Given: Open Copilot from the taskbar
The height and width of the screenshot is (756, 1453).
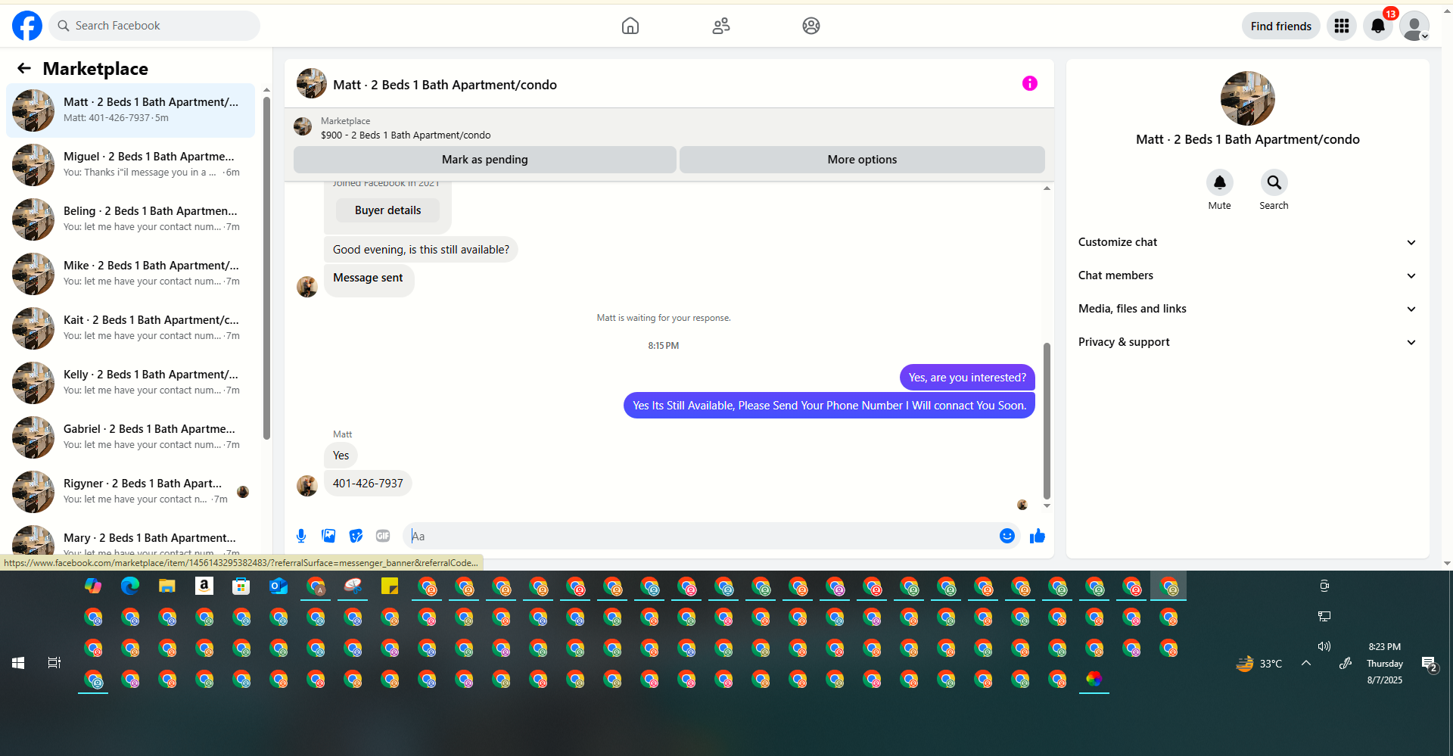Looking at the screenshot, I should pyautogui.click(x=93, y=586).
